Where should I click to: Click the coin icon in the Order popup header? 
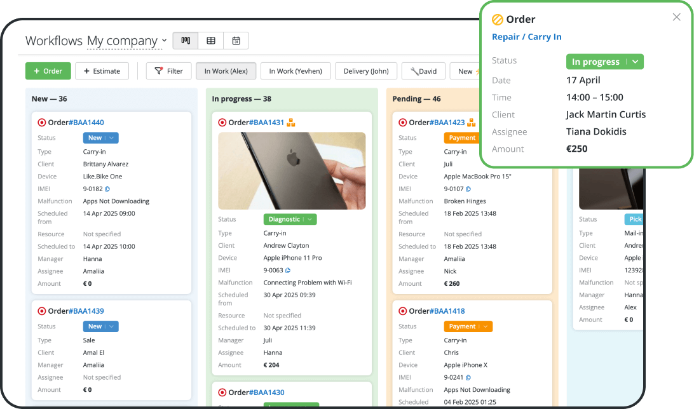[497, 19]
